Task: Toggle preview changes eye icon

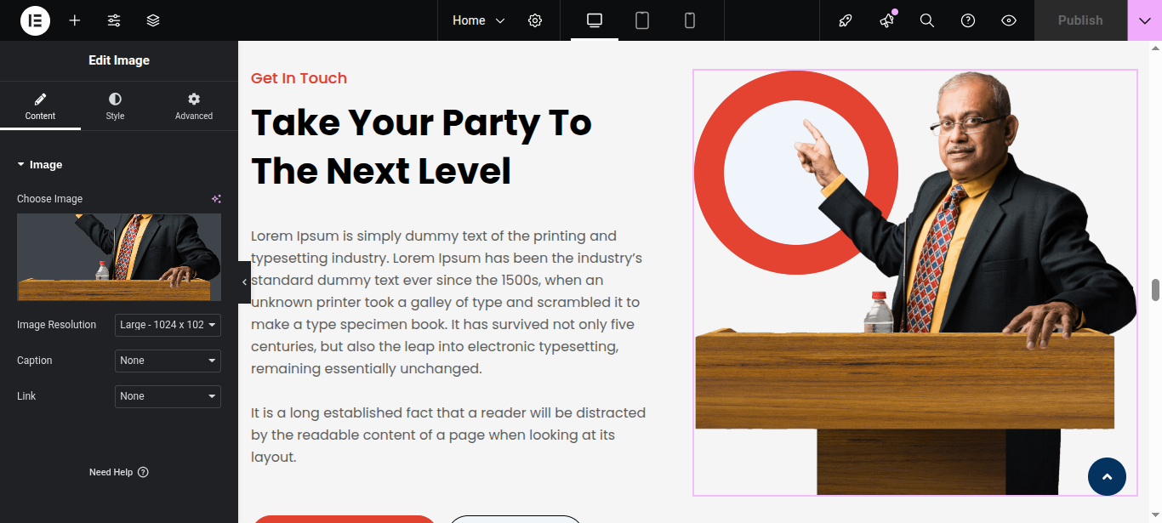Action: (x=1009, y=20)
